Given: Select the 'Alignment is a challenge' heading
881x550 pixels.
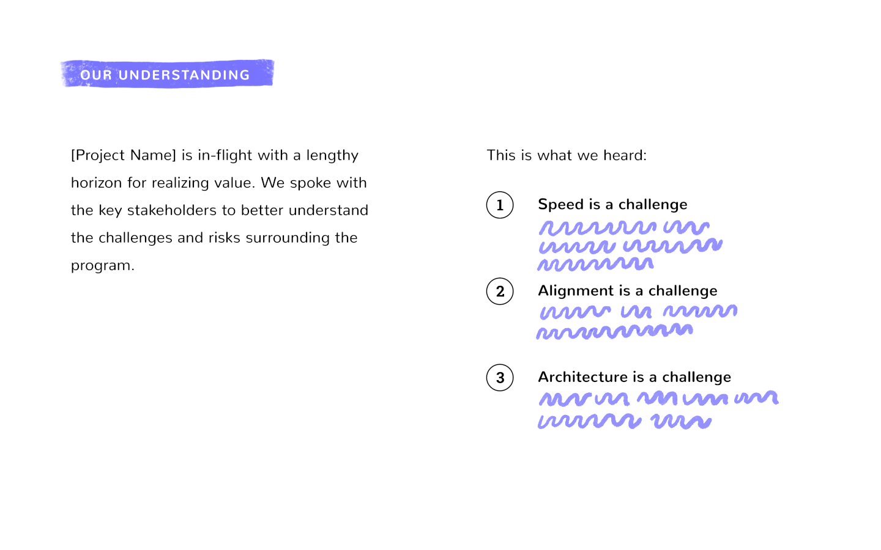Looking at the screenshot, I should click(x=628, y=290).
